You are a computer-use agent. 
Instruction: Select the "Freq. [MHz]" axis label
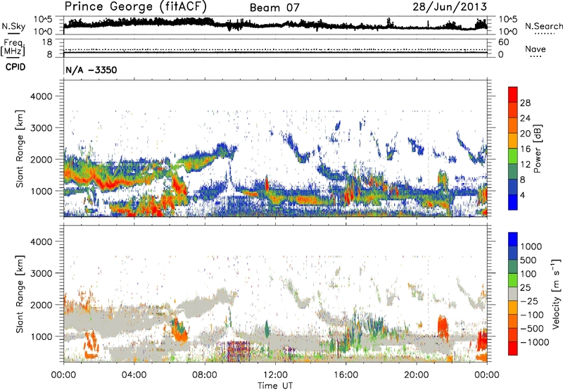pos(13,47)
